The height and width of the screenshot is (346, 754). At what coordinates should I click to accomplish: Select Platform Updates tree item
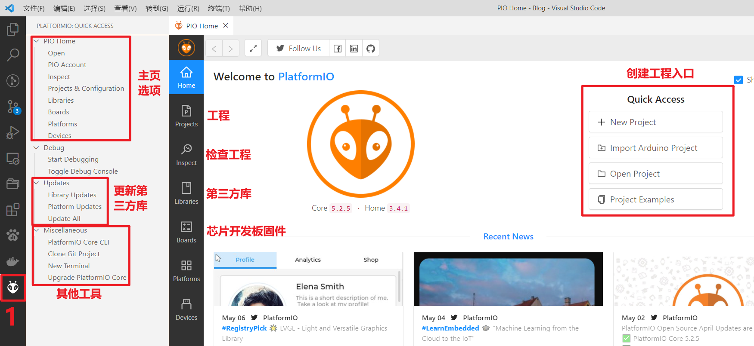point(75,207)
